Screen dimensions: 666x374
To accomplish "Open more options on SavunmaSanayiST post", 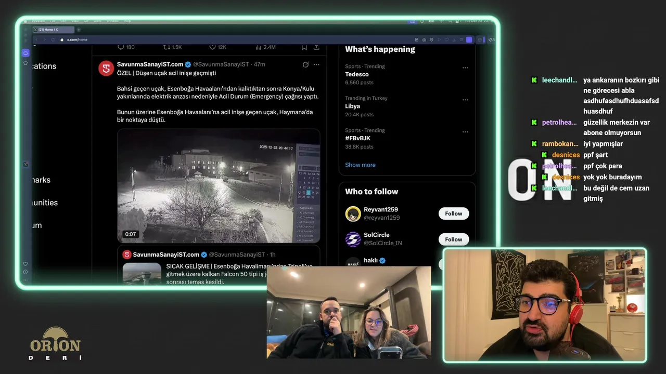I will tap(316, 64).
